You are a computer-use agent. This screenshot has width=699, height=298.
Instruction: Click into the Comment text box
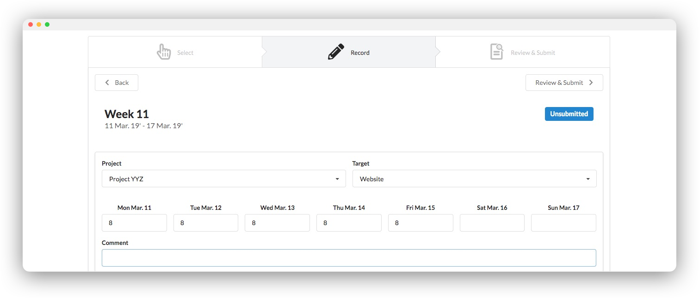click(x=349, y=258)
